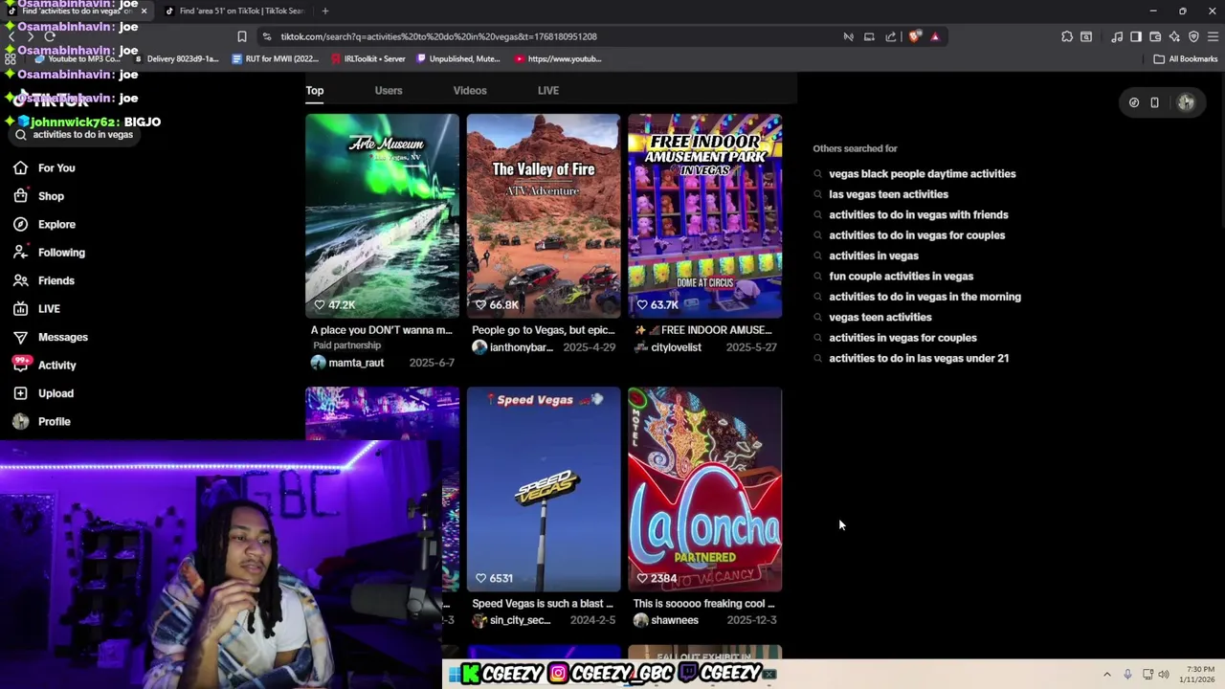Open citylovelist's profile link
Viewport: 1225px width, 689px height.
click(x=677, y=347)
